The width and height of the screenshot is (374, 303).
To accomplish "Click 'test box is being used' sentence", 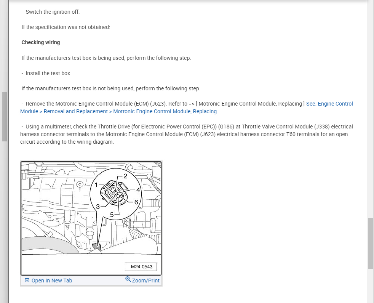I will coord(106,58).
